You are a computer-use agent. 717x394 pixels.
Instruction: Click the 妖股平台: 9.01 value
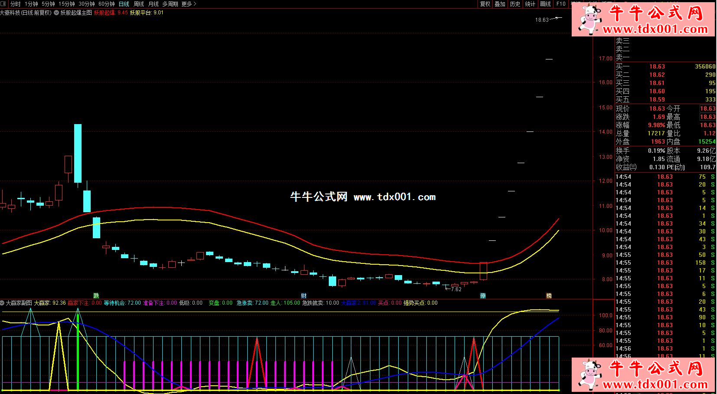tap(147, 13)
